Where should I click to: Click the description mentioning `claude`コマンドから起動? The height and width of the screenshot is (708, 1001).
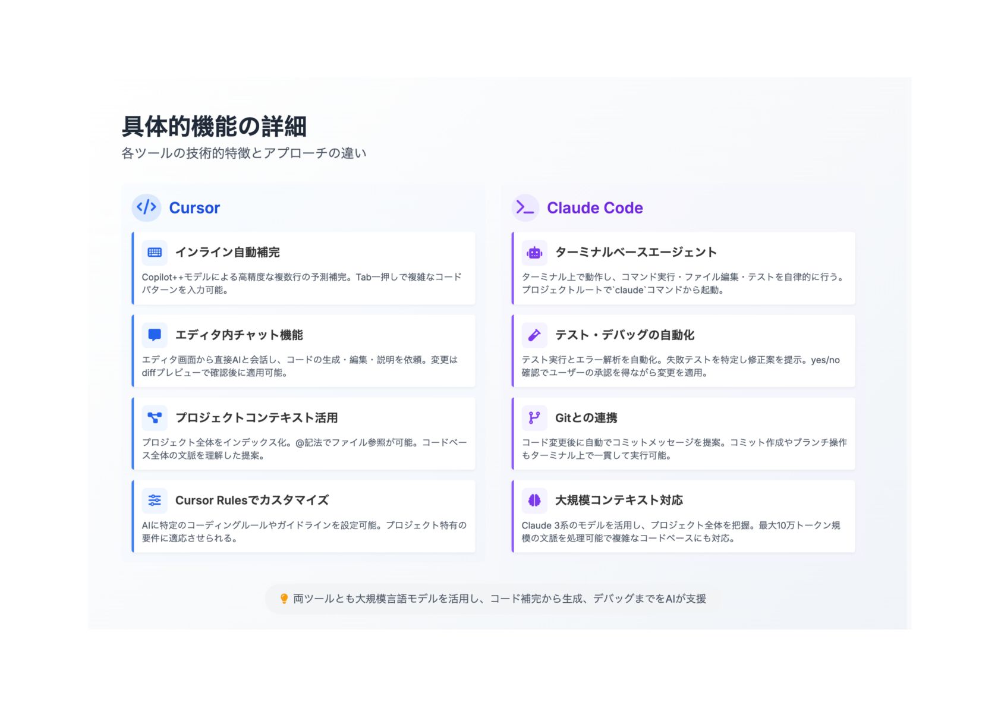pyautogui.click(x=683, y=283)
